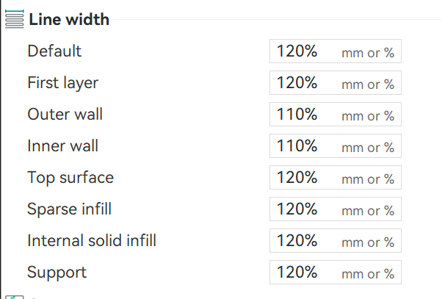Edit the Support line width field

[x=336, y=272]
